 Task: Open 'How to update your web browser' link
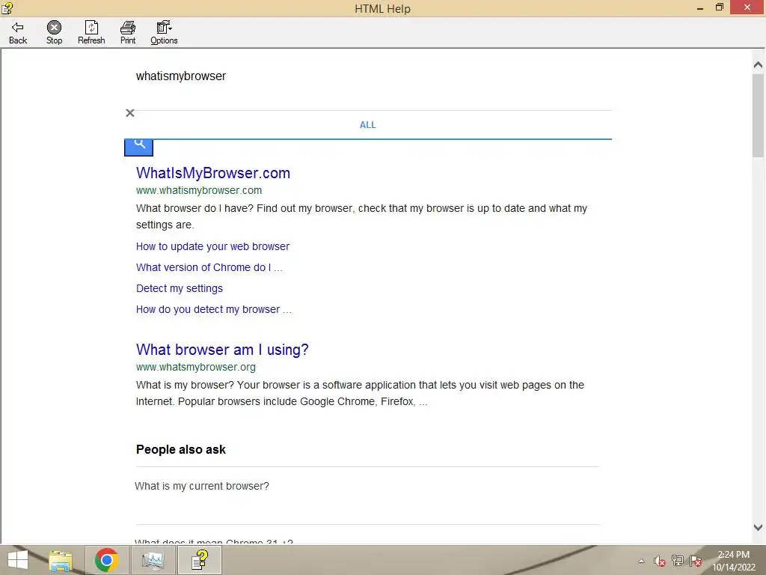(212, 246)
